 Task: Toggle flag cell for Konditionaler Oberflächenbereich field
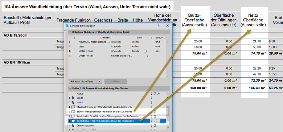pos(159,121)
